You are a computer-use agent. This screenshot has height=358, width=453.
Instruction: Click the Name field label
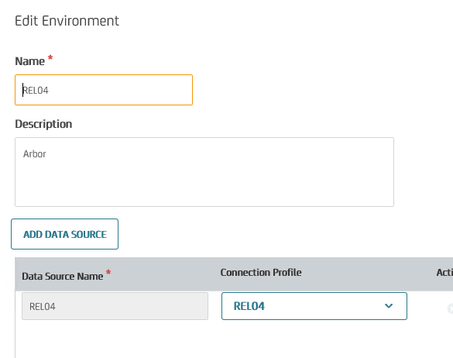[29, 61]
